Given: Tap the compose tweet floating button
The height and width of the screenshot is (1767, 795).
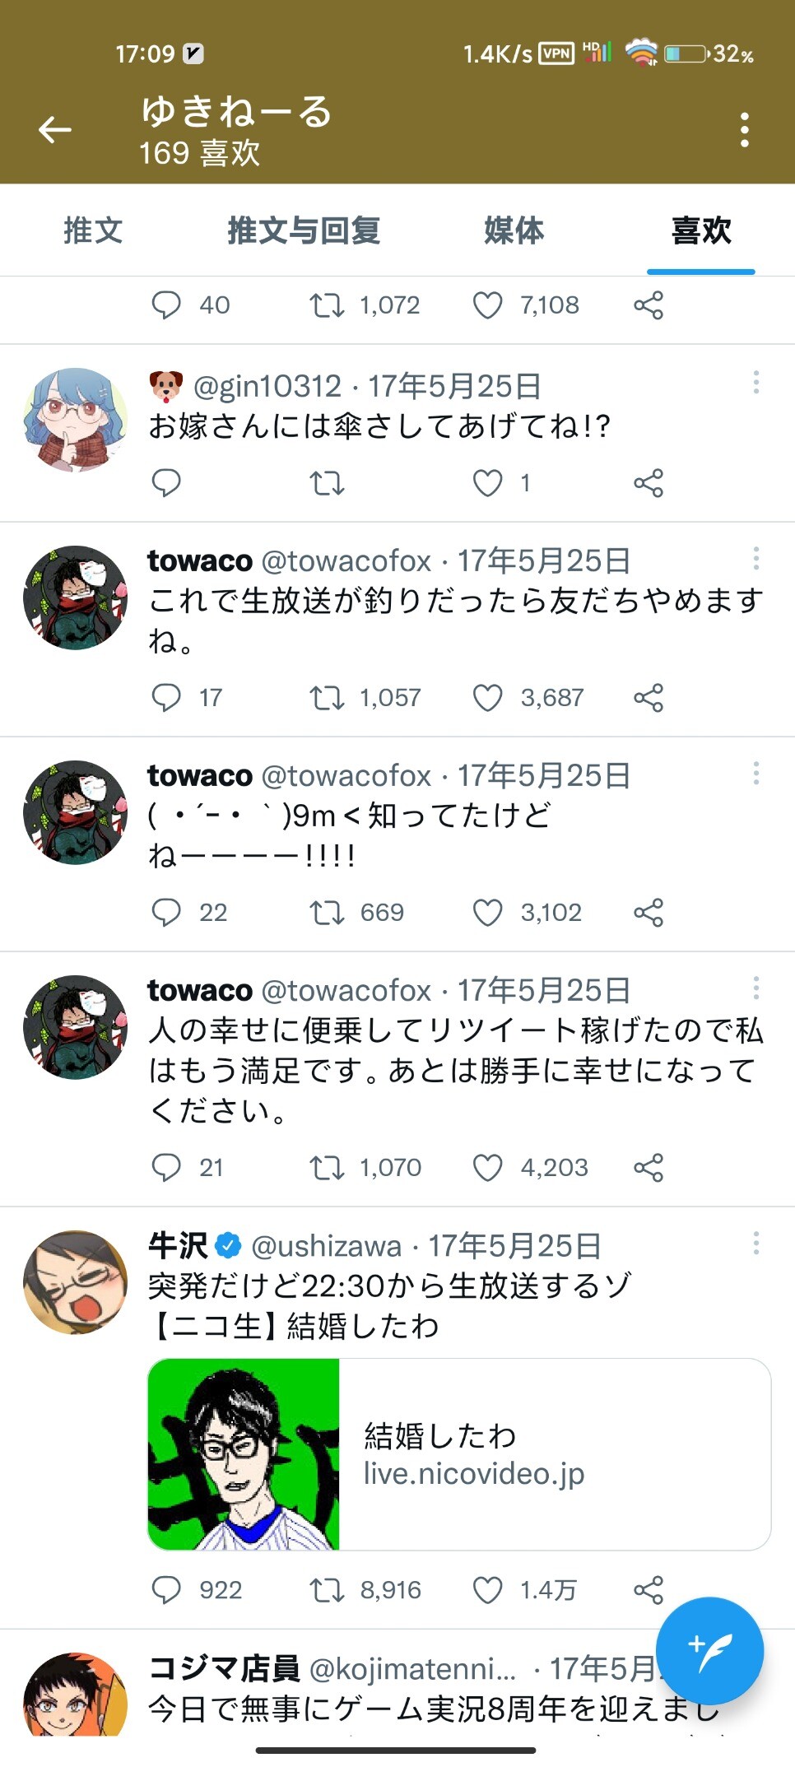Looking at the screenshot, I should 709,1650.
